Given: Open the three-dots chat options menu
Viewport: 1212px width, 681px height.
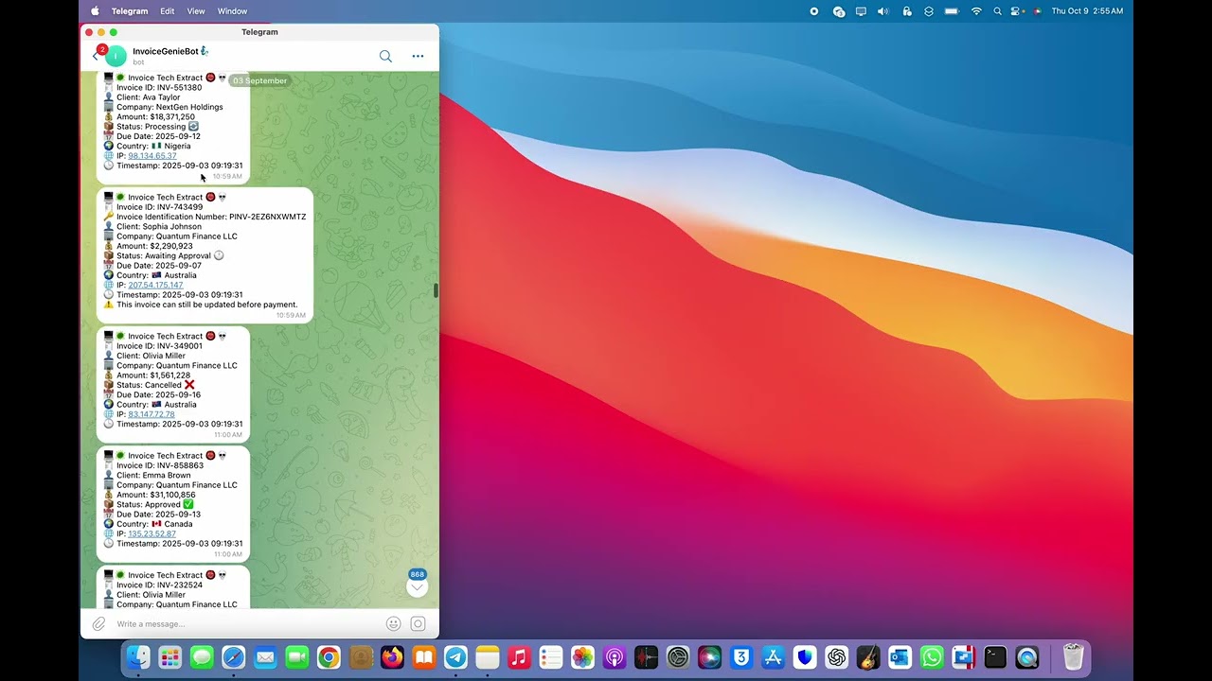Looking at the screenshot, I should (x=418, y=56).
